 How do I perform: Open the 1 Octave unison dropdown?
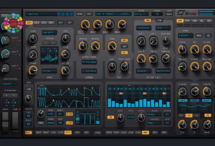coord(89,71)
